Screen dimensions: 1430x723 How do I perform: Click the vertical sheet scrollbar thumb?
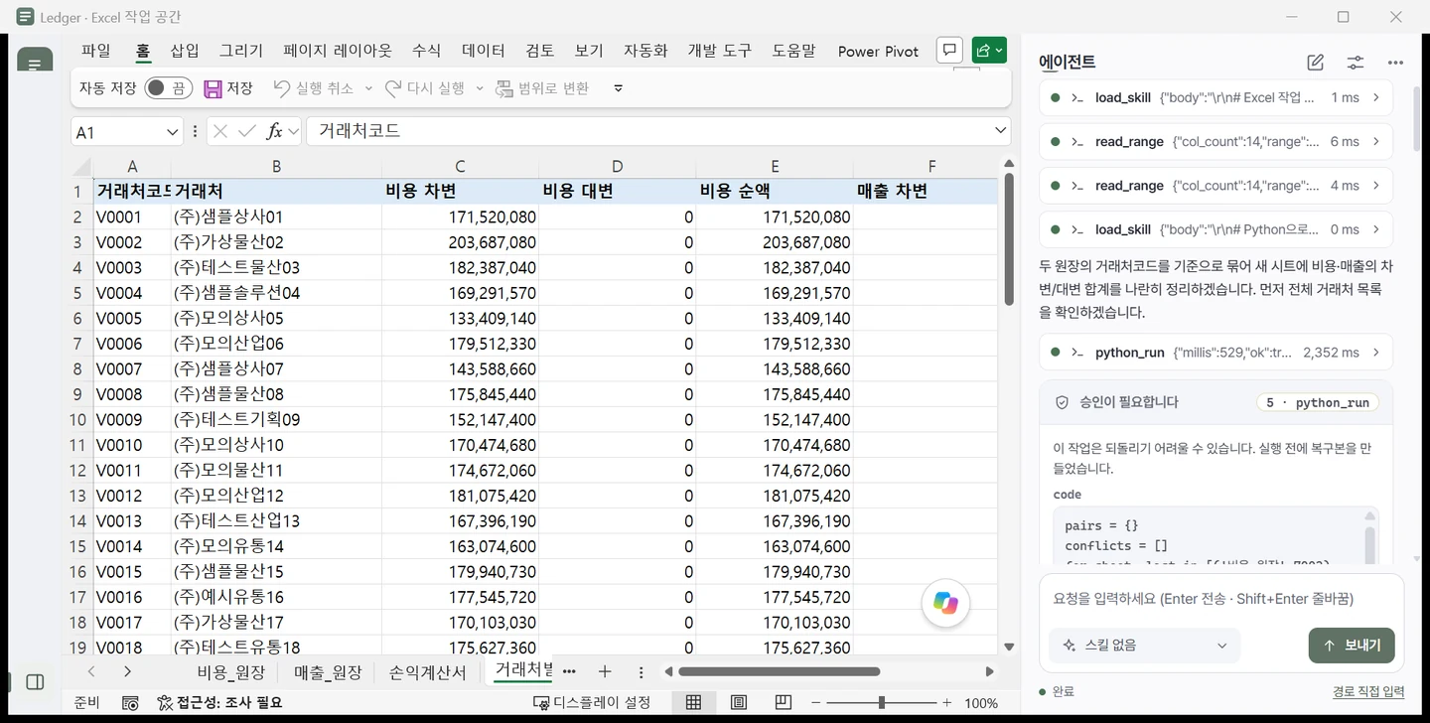point(1009,239)
